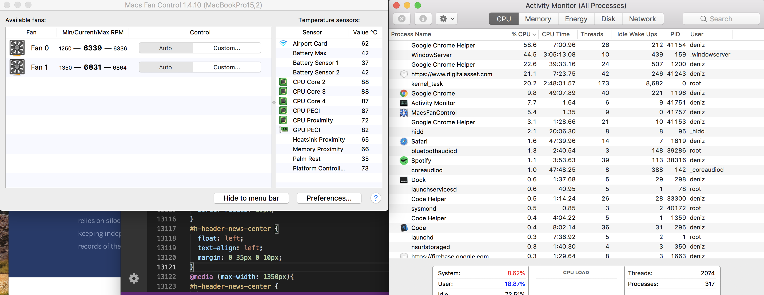Sort by Process Name column header

411,34
